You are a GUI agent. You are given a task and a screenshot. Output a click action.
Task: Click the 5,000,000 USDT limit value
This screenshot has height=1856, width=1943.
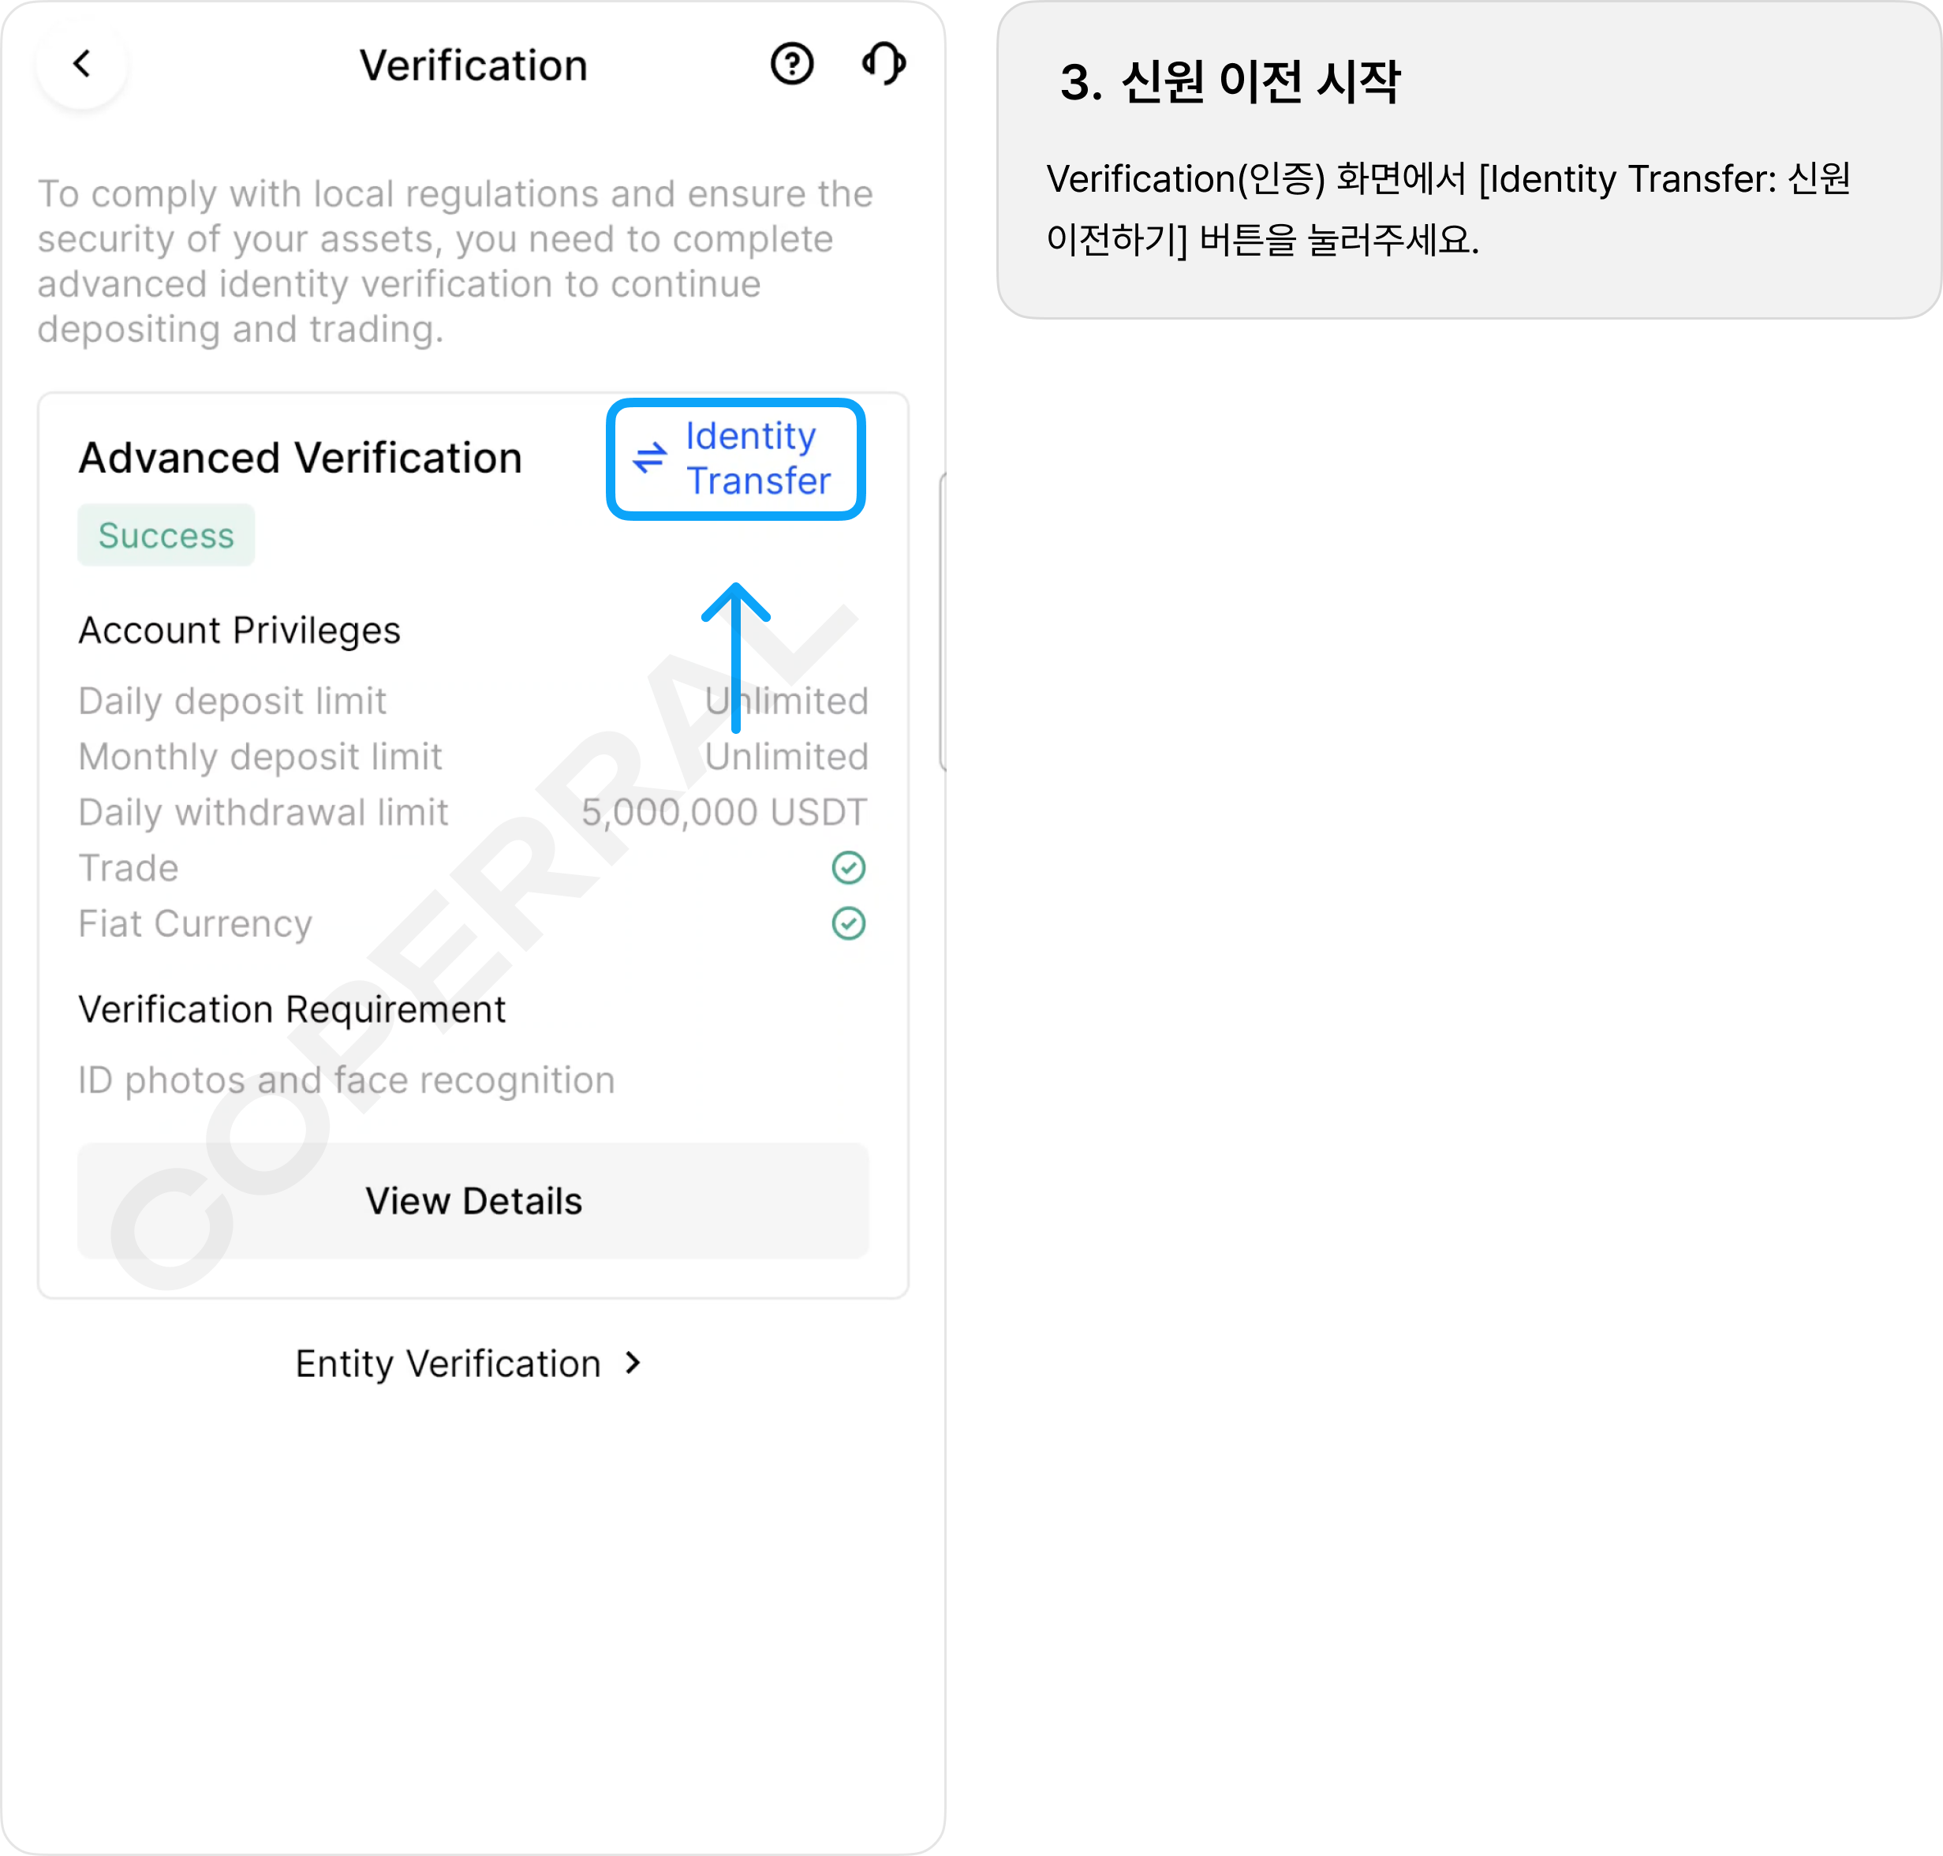724,812
